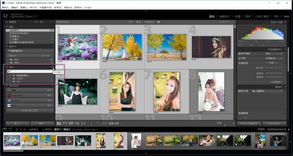
Task: Collapse the 發佈服務 publish services panel
Action: coord(7,86)
